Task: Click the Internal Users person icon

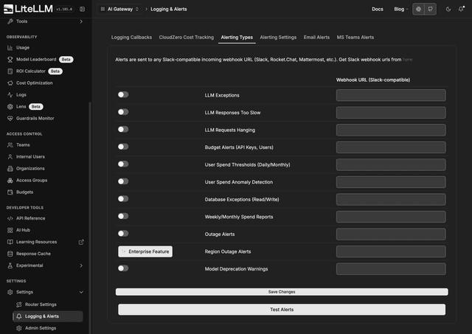Action: (10, 157)
